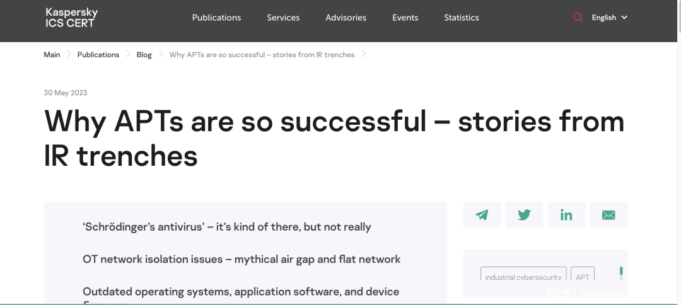Image resolution: width=681 pixels, height=305 pixels.
Task: Open the Services menu
Action: coord(283,18)
